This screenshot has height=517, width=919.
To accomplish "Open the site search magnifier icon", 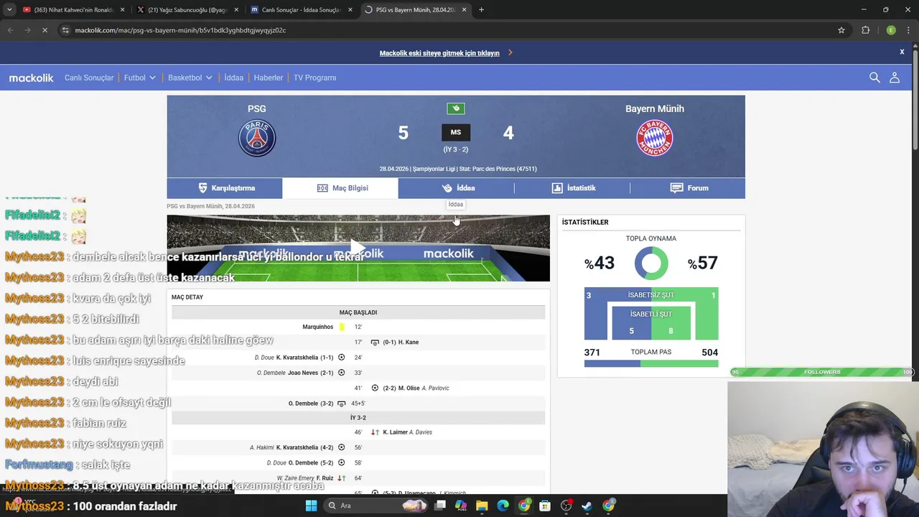I will coord(874,78).
